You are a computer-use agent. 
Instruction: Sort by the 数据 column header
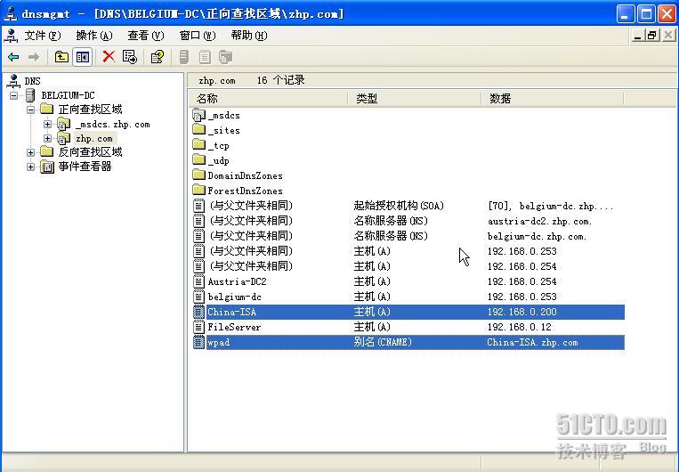tap(553, 99)
